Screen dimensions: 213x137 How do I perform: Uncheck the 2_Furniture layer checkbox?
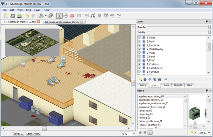click(x=140, y=45)
